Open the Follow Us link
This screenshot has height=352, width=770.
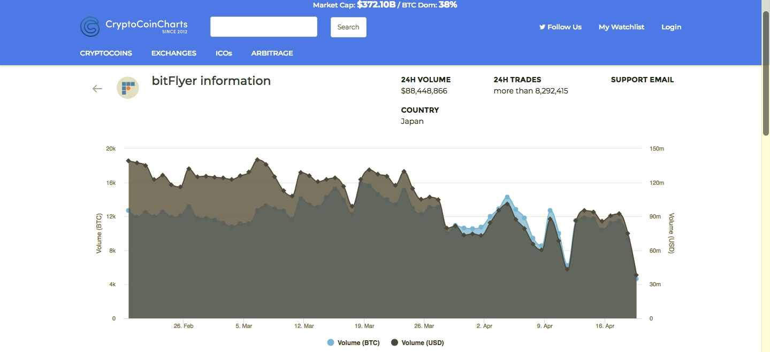[560, 27]
